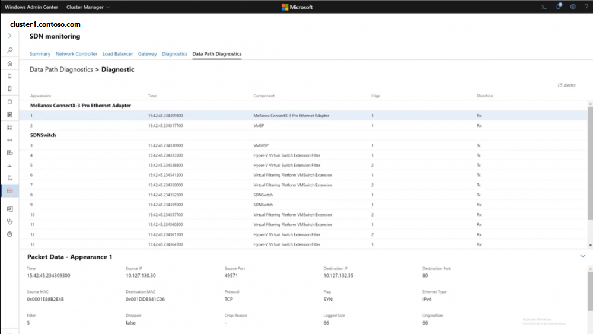
Task: Click the Destination MAC value 0x001DD8341C06
Action: pyautogui.click(x=145, y=299)
